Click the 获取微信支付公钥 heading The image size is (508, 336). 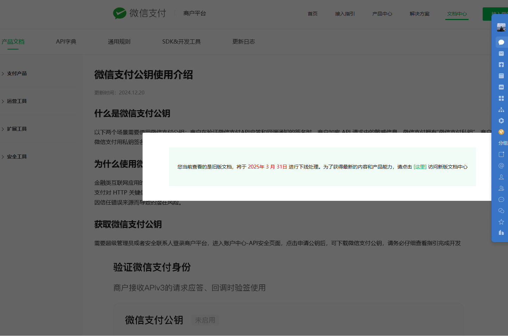click(x=128, y=224)
